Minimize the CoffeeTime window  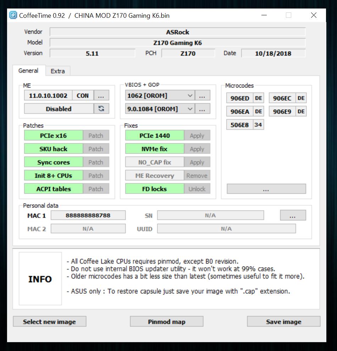coord(264,15)
